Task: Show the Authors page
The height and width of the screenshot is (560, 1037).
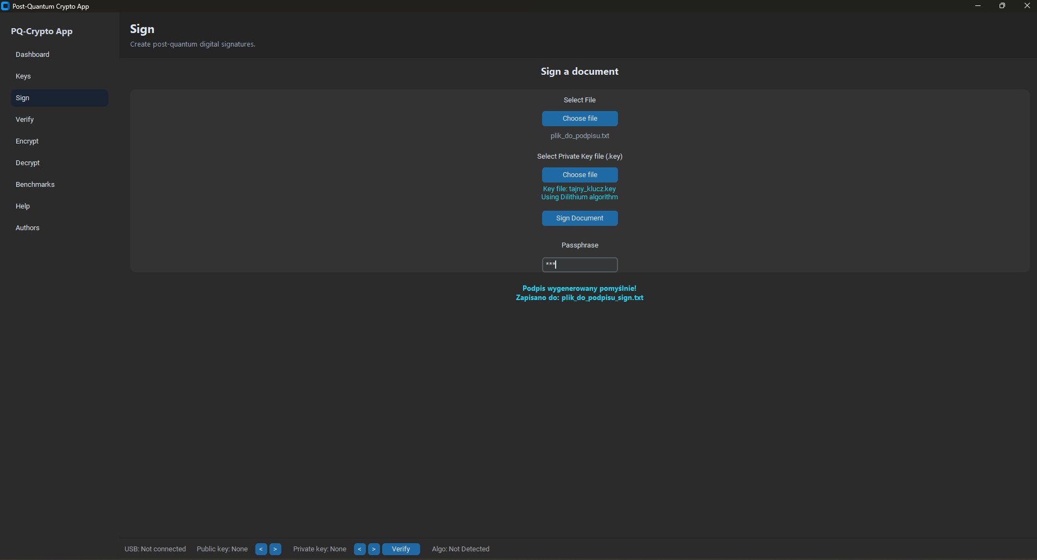Action: pyautogui.click(x=28, y=228)
